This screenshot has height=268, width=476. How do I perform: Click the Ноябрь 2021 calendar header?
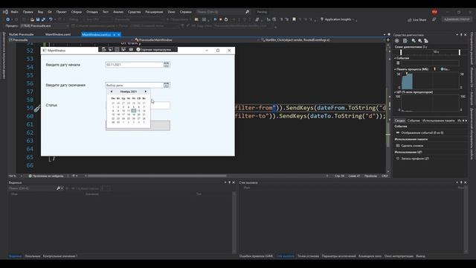click(x=129, y=92)
